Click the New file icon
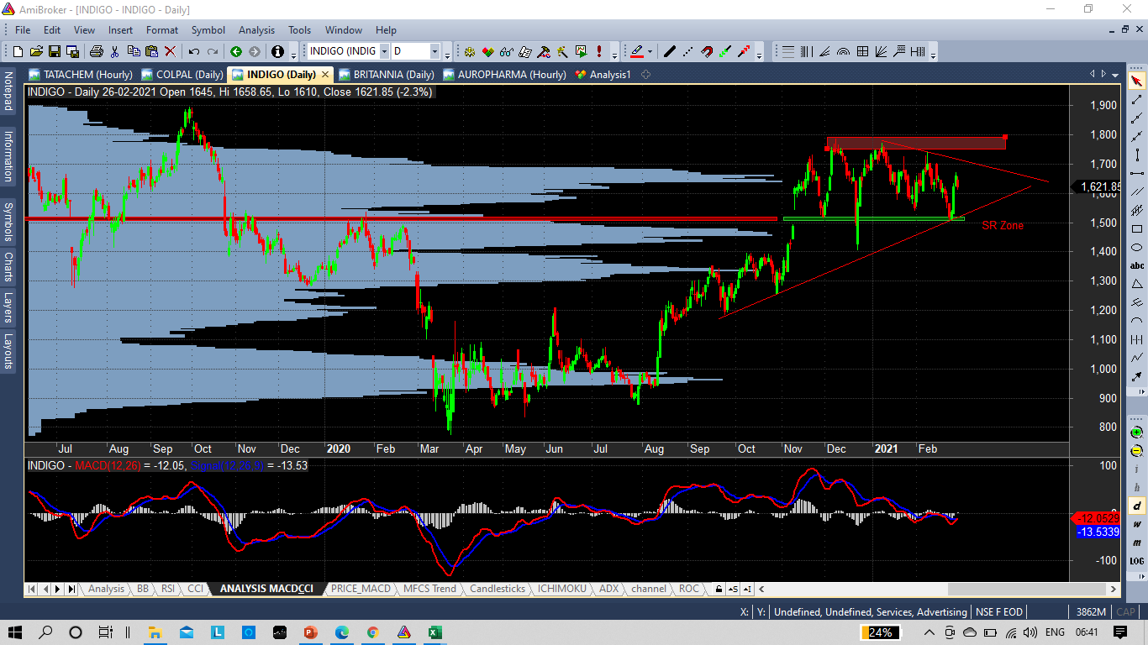 [18, 51]
